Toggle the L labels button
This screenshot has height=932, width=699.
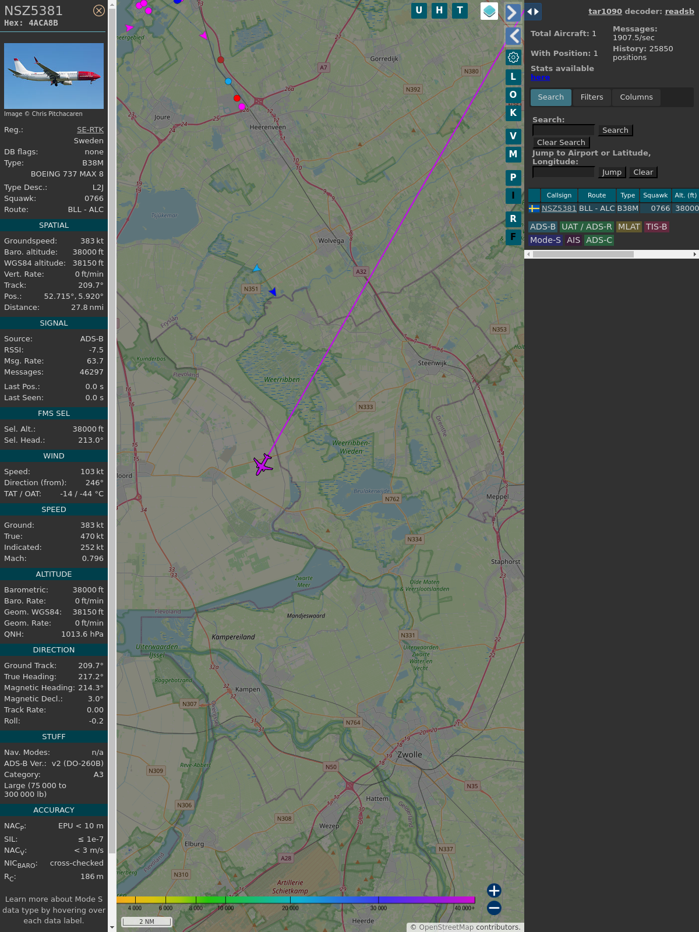pyautogui.click(x=513, y=77)
